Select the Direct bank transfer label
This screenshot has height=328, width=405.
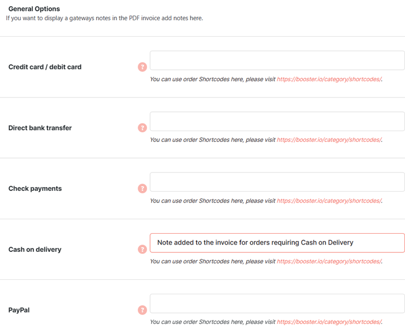[x=40, y=128]
